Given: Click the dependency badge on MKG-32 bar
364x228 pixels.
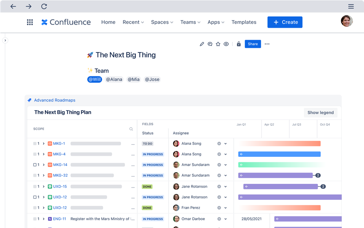Looking at the screenshot, I should 318,175.
